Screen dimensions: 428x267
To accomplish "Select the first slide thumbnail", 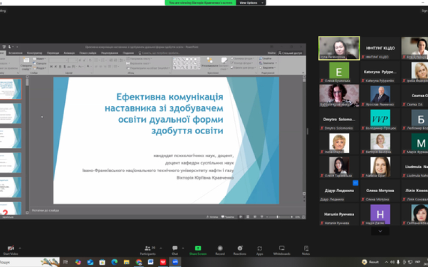I will (x=10, y=89).
